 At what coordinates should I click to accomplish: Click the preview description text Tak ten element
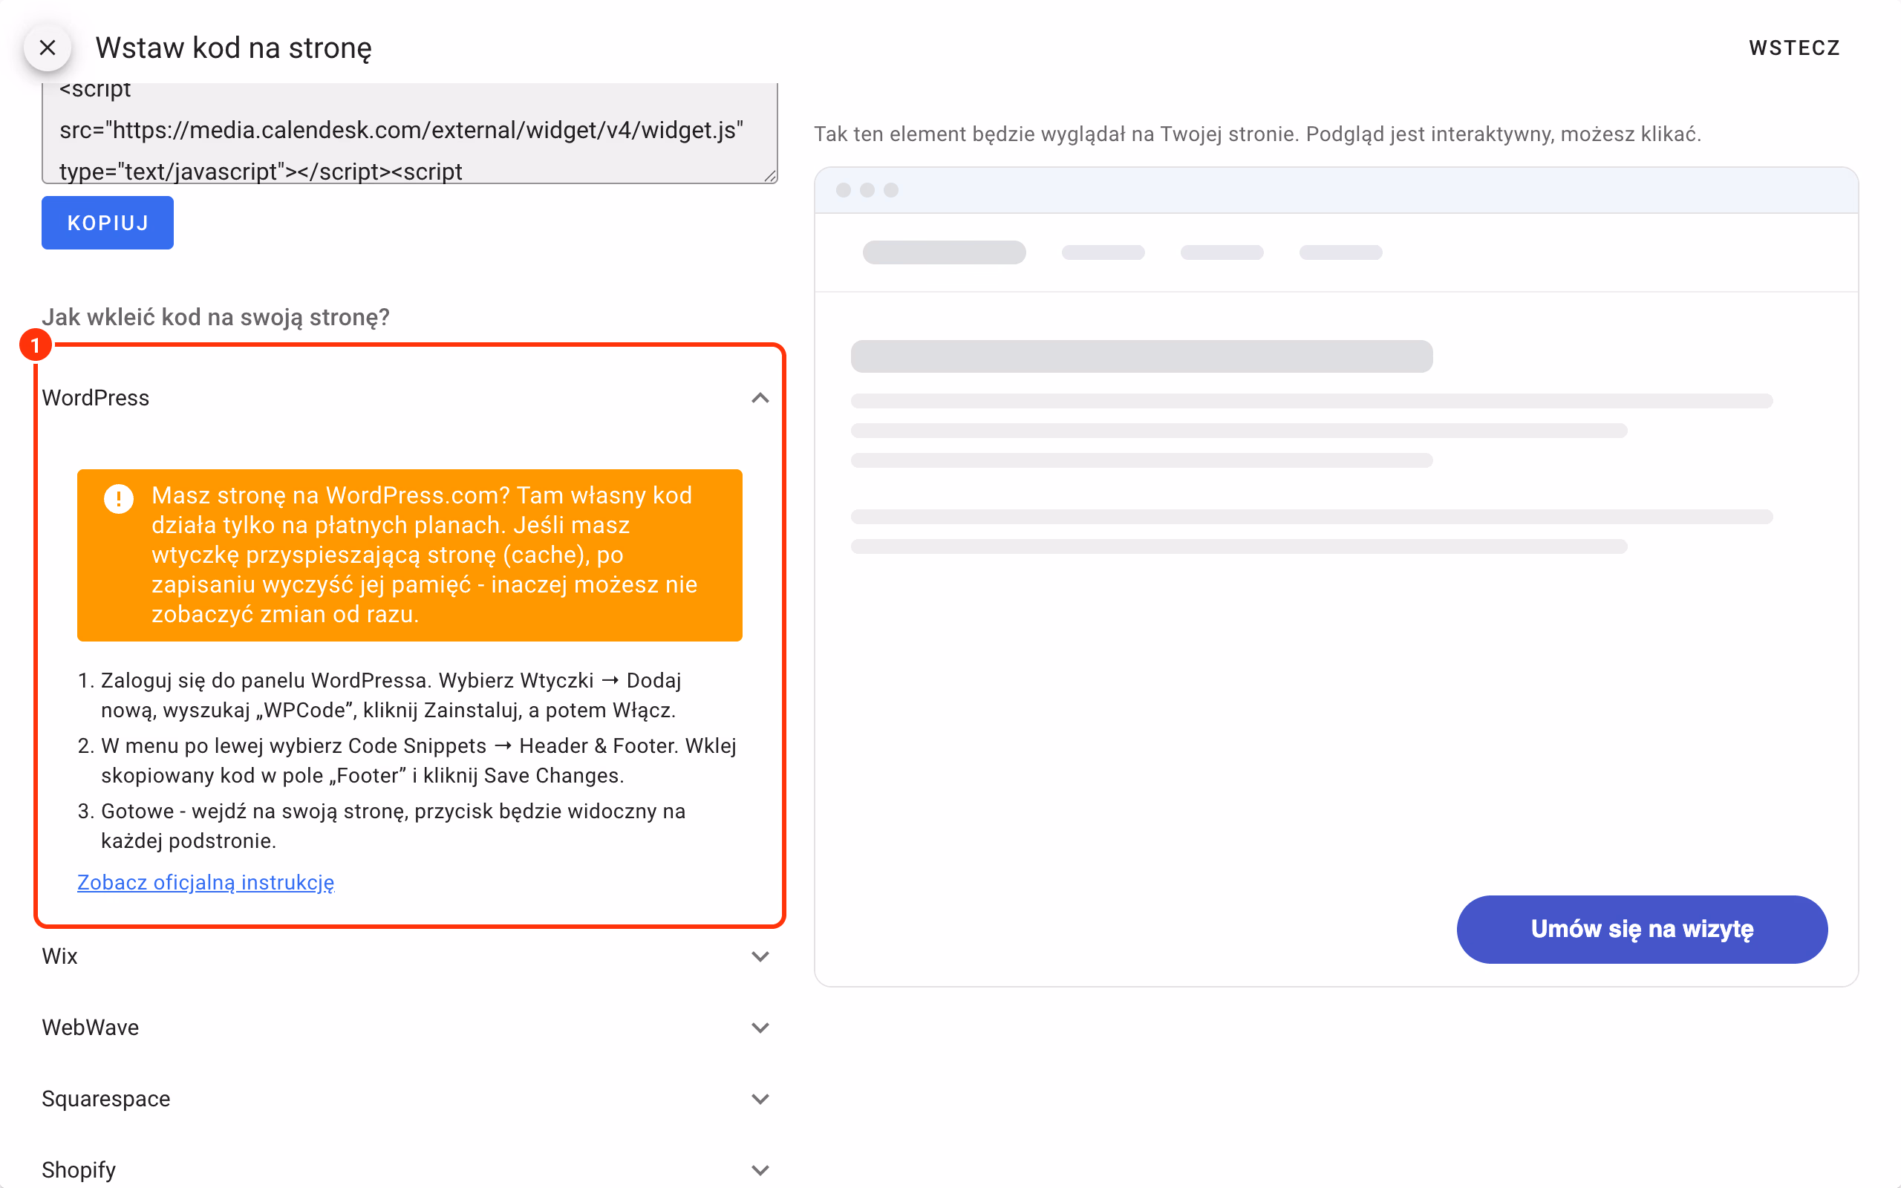point(1258,134)
